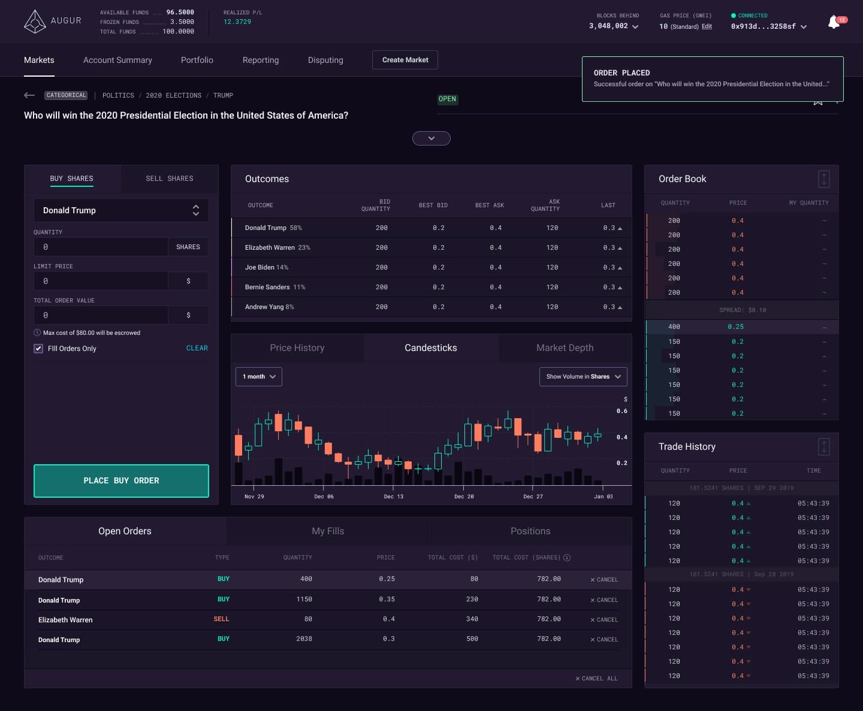
Task: Open the Positions tab
Action: (530, 531)
